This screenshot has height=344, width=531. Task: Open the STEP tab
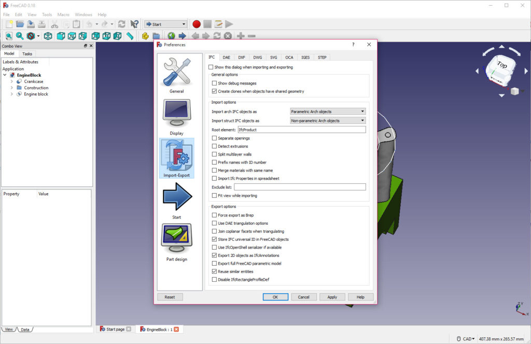point(322,58)
